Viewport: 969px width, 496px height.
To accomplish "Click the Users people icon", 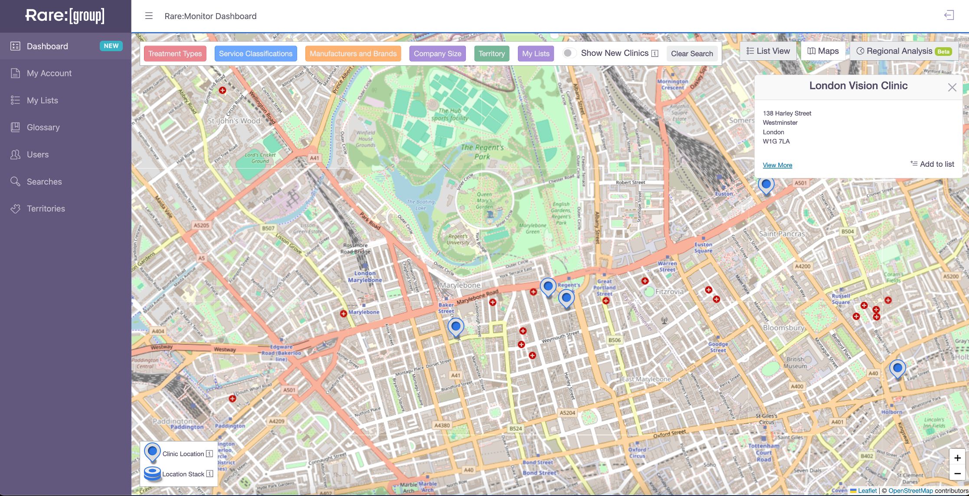I will 15,155.
